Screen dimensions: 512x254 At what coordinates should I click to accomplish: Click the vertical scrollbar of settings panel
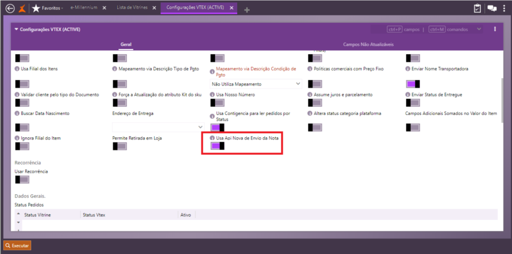point(503,100)
